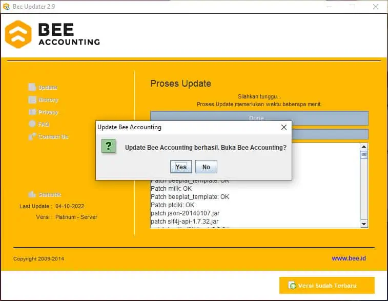This screenshot has width=388, height=301.
Task: Select the 'Patch ptciki: OK' log line
Action: (172, 205)
